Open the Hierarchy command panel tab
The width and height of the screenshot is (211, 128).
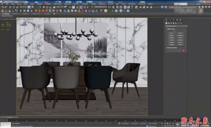173,20
